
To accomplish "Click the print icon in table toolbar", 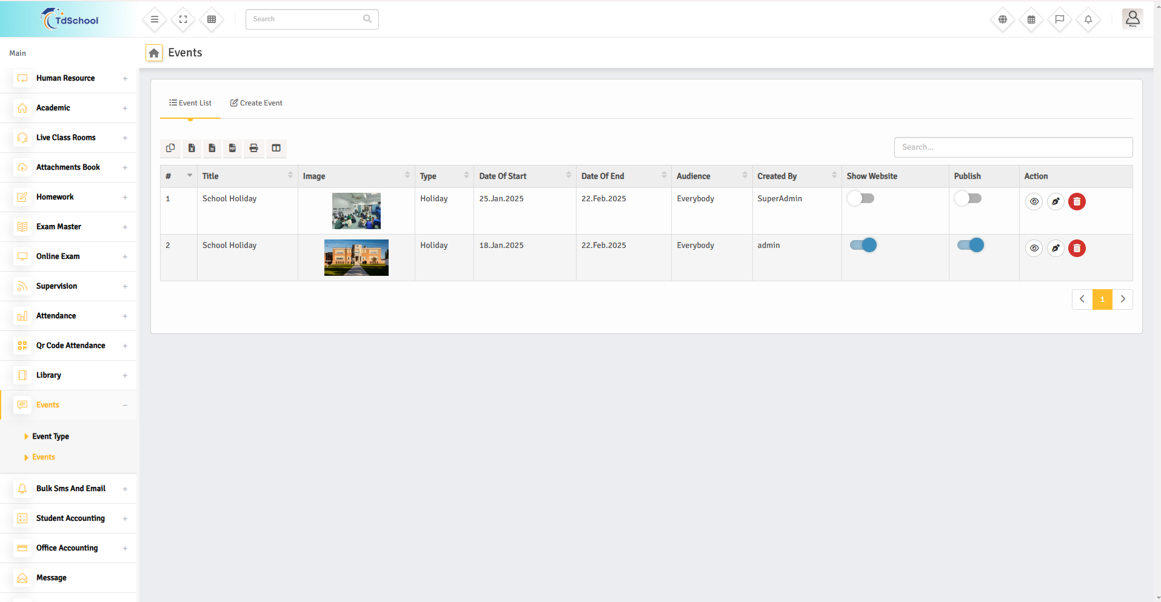I will [253, 148].
